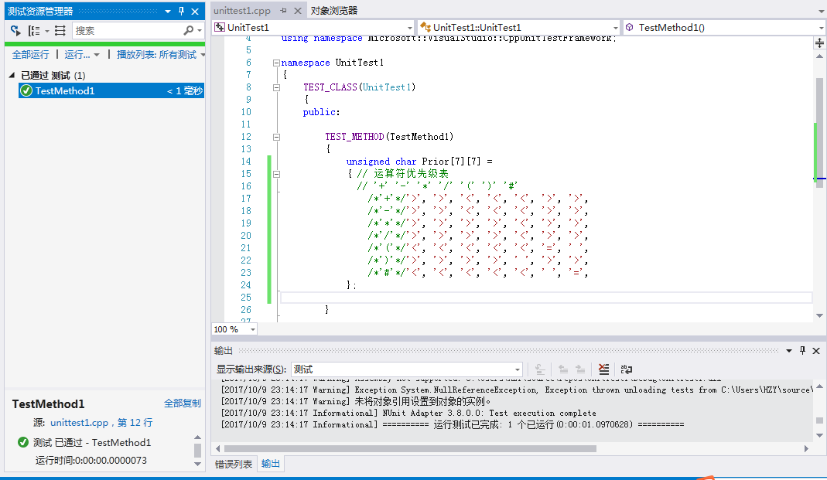Select the TestMethod1 test row
The height and width of the screenshot is (480, 827).
[111, 90]
